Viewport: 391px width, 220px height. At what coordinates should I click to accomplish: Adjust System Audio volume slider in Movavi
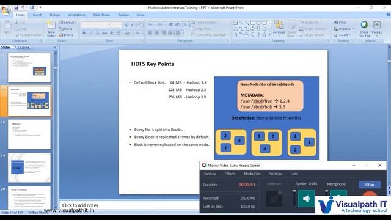pyautogui.click(x=294, y=199)
